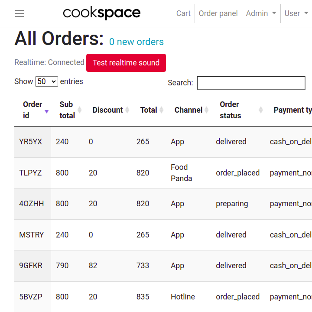Click order_placed status in TLPYZ row
Image resolution: width=312 pixels, height=312 pixels.
click(237, 173)
